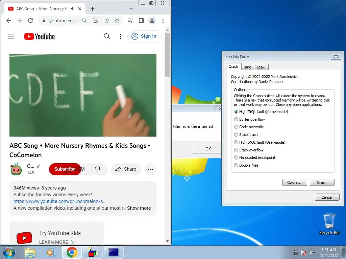Click the install app icon in the address bar

(95, 21)
